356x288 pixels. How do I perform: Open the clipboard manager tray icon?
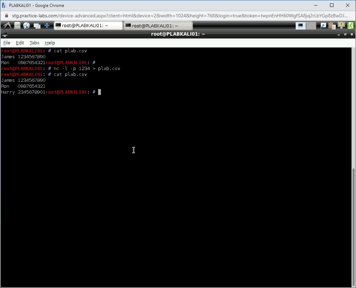332,26
